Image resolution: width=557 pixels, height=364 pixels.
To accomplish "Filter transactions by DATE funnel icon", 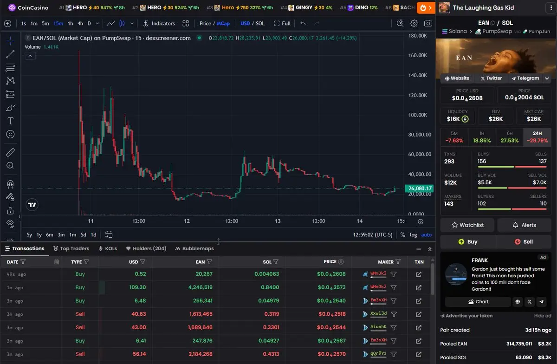I will coord(23,262).
